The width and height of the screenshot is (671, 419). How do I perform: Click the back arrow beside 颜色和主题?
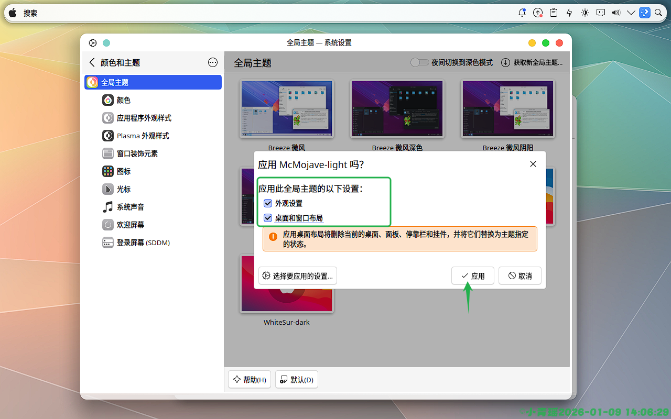pyautogui.click(x=92, y=62)
